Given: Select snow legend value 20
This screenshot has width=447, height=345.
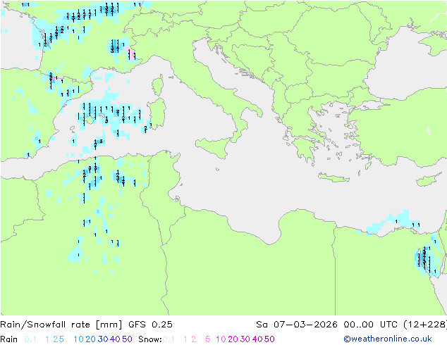Looking at the screenshot, I should (233, 339).
